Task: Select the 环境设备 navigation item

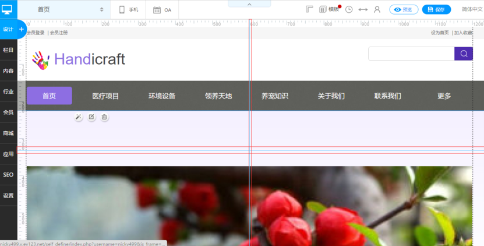Action: pyautogui.click(x=162, y=96)
